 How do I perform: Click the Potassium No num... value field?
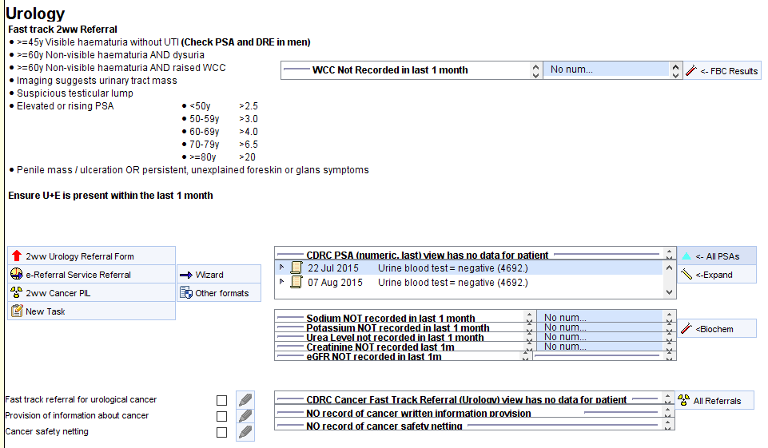[x=599, y=327]
